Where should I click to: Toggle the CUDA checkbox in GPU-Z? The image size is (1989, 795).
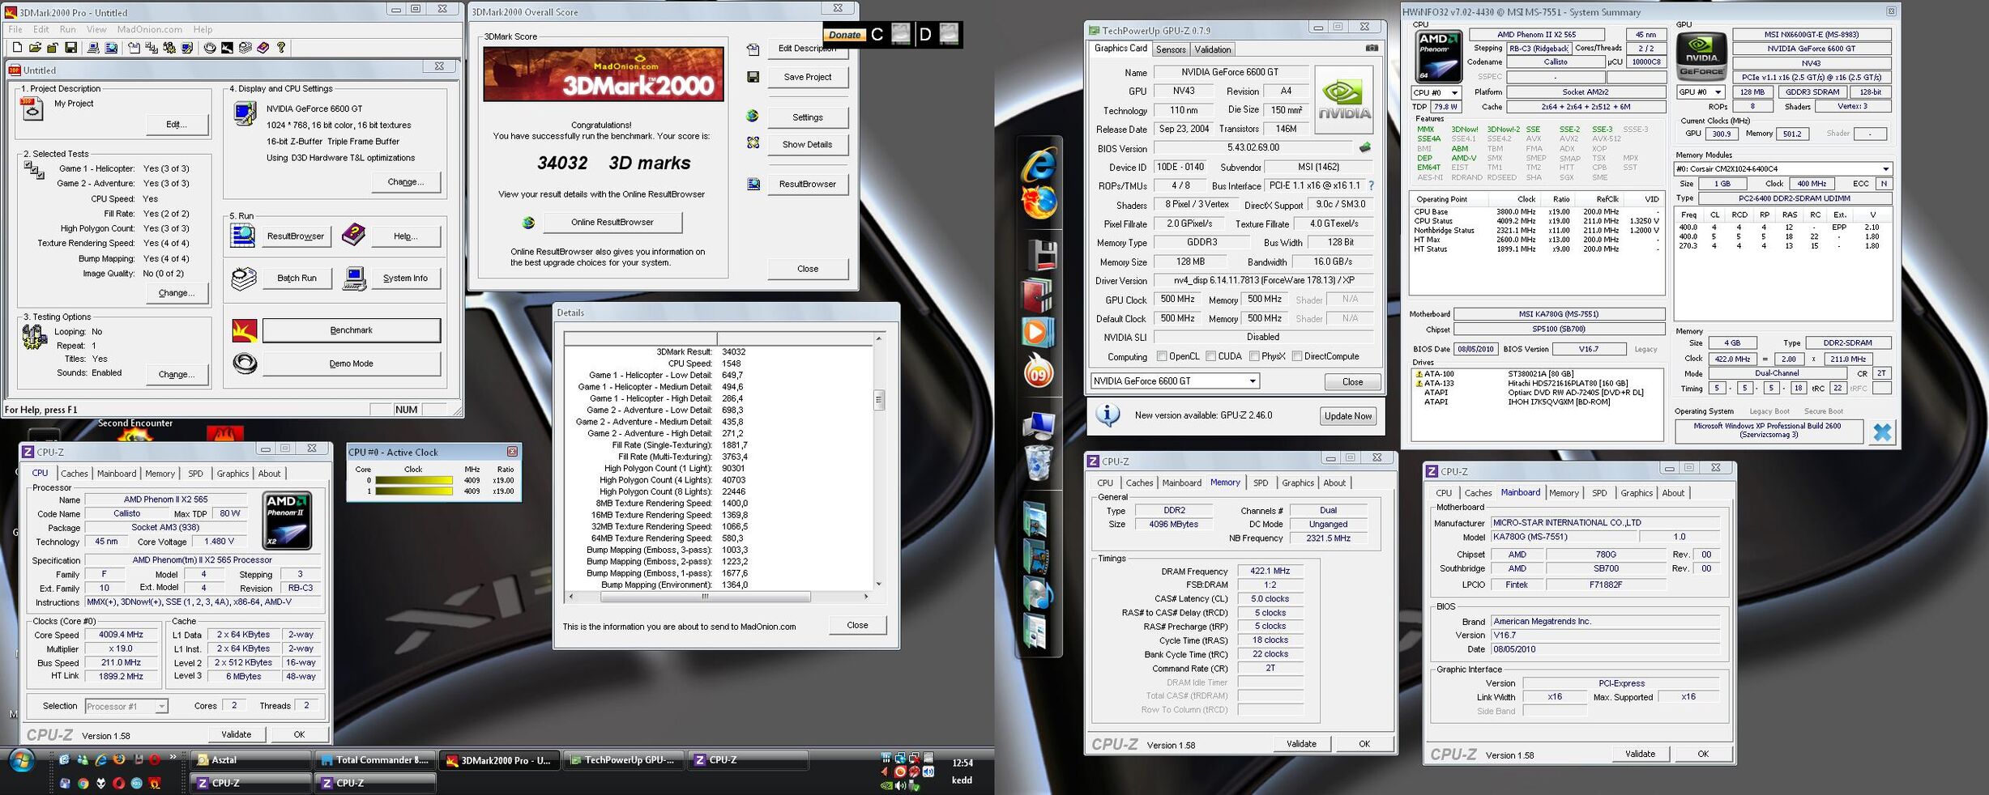tap(1210, 356)
